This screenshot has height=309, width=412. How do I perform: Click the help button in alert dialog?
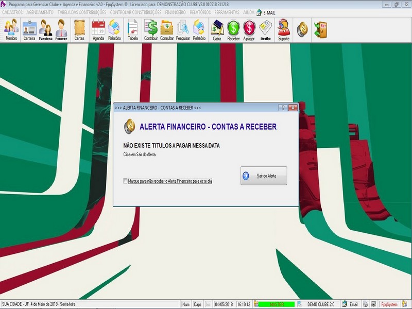(x=283, y=108)
